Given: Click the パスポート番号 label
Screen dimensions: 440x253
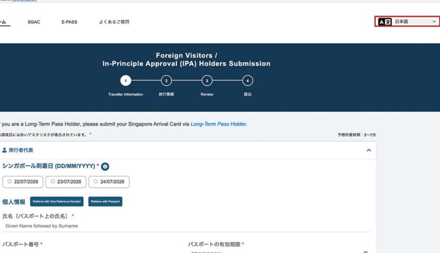Looking at the screenshot, I should coord(21,244).
